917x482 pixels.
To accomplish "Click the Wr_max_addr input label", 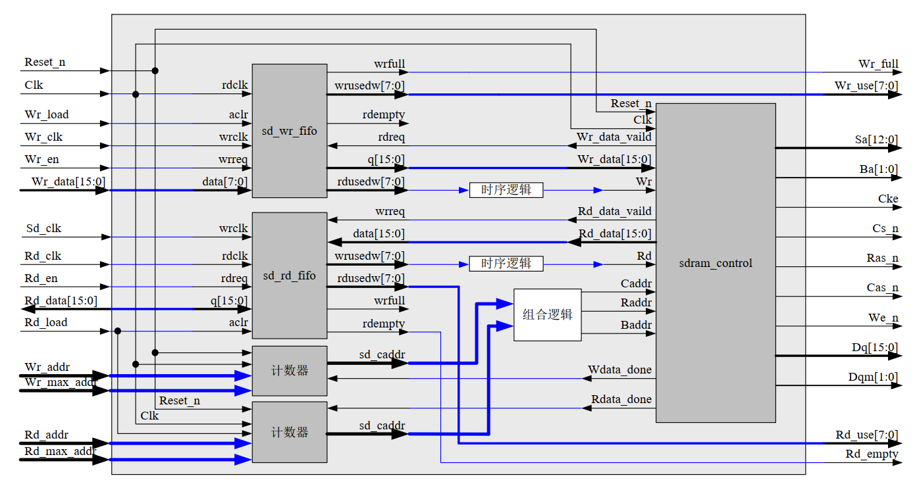I will click(61, 382).
